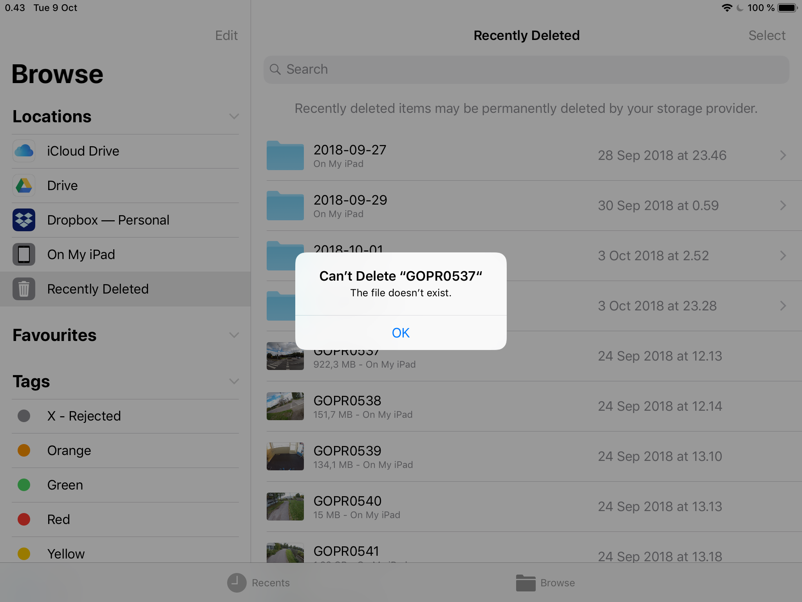Open the 2018-09-27 folder chevron
The width and height of the screenshot is (802, 602).
point(783,155)
